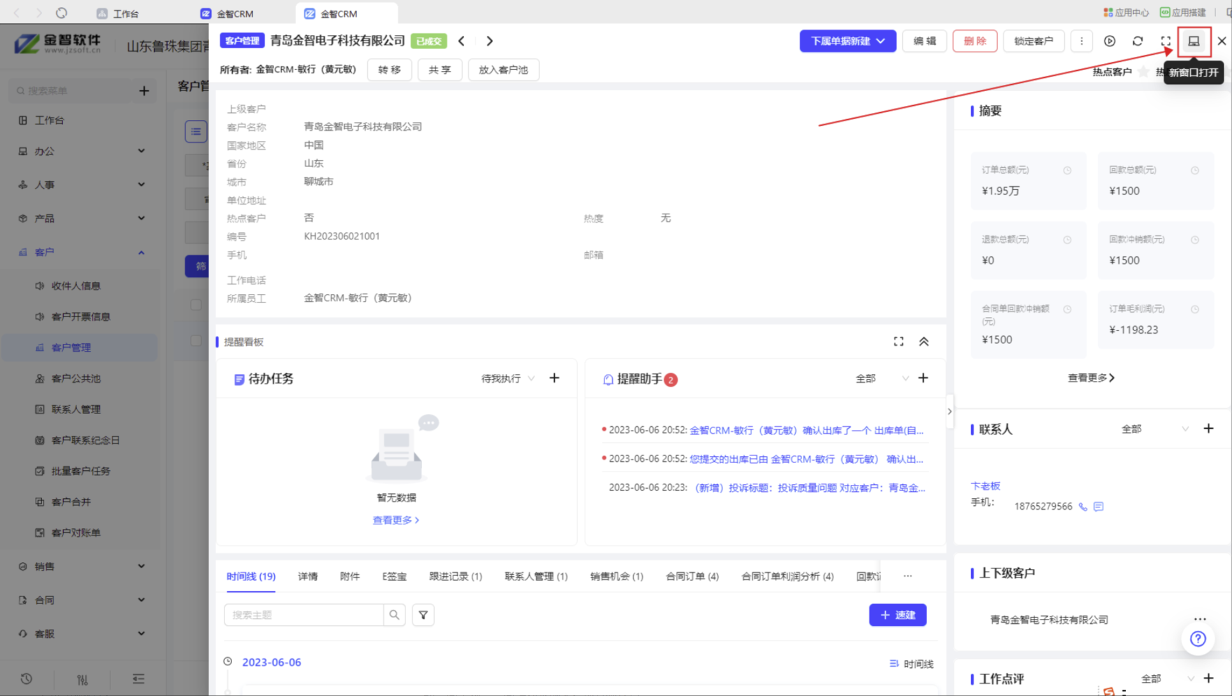Viewport: 1232px width, 696px height.
Task: Expand reminder board to fullscreen
Action: coord(898,342)
